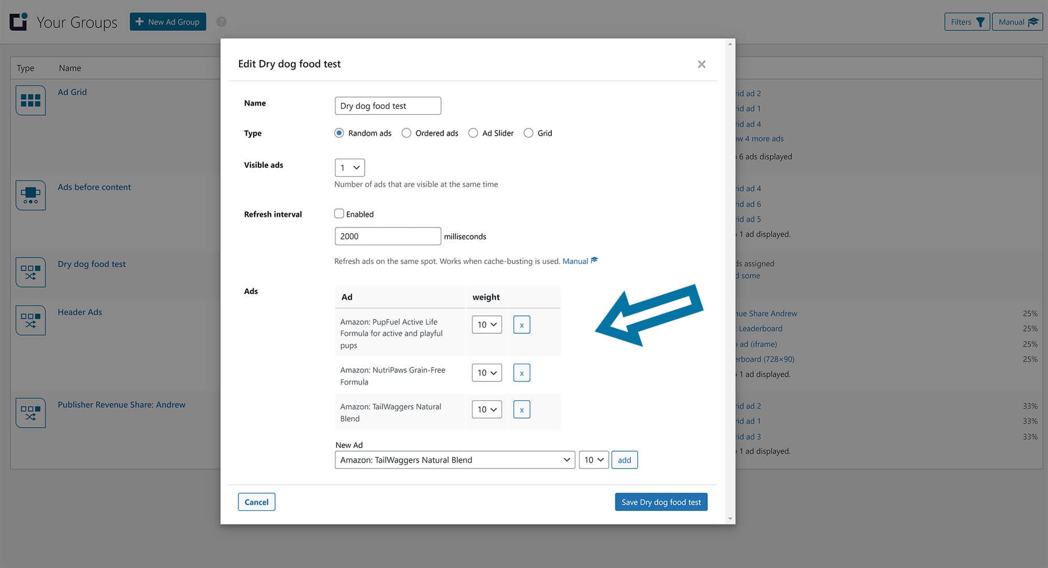Remove NutriPaws Grain-Free ad with x

click(521, 373)
